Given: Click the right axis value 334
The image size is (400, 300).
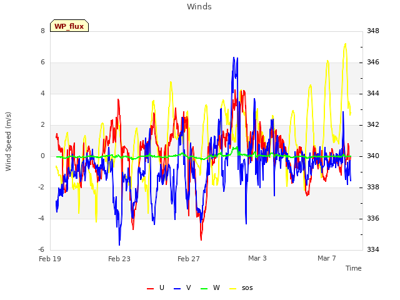Looking at the screenshot, I should coord(373,249).
